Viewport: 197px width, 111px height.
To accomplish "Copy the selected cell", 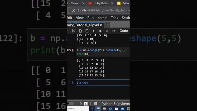I will click(x=80, y=31).
